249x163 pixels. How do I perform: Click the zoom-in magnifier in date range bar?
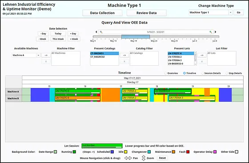[x=211, y=32]
